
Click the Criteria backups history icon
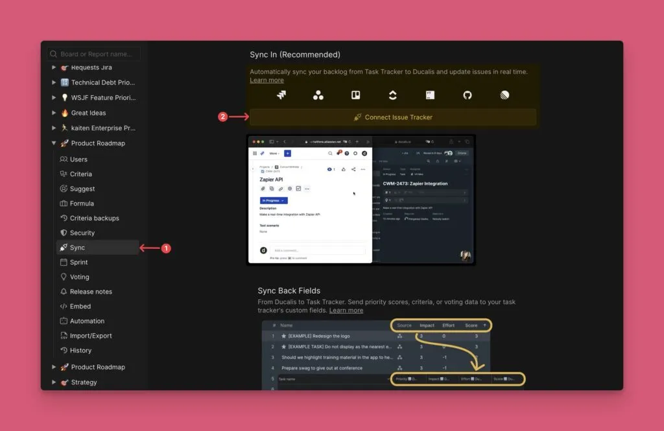coord(64,218)
